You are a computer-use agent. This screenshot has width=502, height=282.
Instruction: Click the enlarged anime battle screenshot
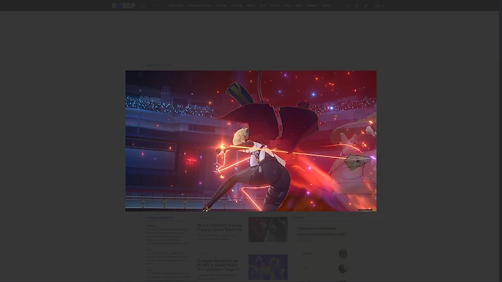[250, 141]
